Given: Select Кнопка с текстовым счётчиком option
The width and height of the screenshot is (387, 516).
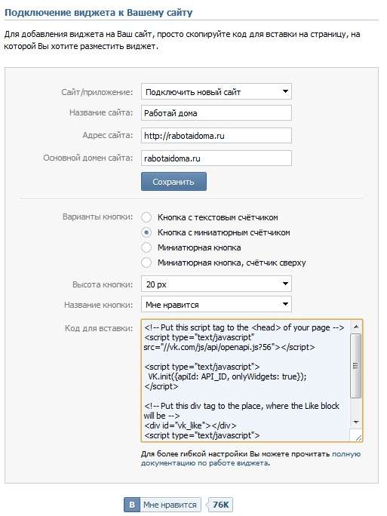Looking at the screenshot, I should pos(146,217).
